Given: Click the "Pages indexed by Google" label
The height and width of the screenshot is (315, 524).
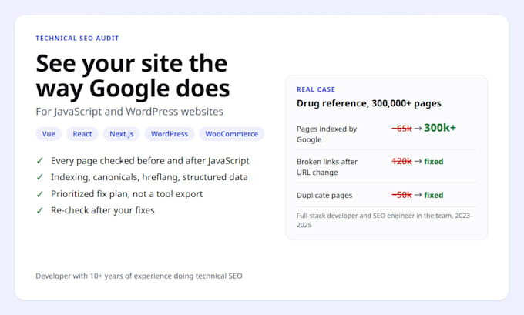Looking at the screenshot, I should click(327, 134).
